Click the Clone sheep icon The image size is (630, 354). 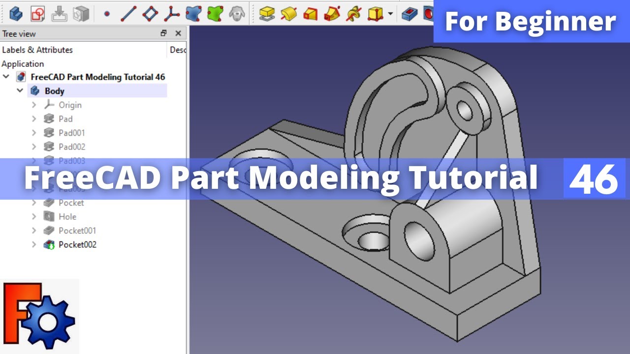pos(237,13)
